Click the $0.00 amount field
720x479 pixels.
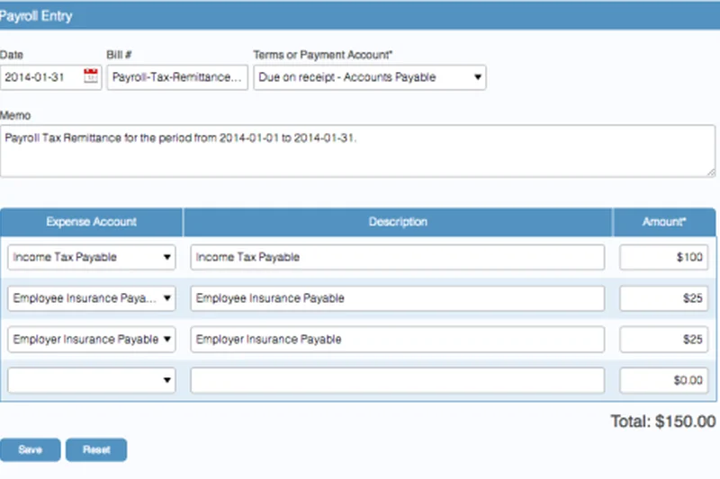[663, 381]
